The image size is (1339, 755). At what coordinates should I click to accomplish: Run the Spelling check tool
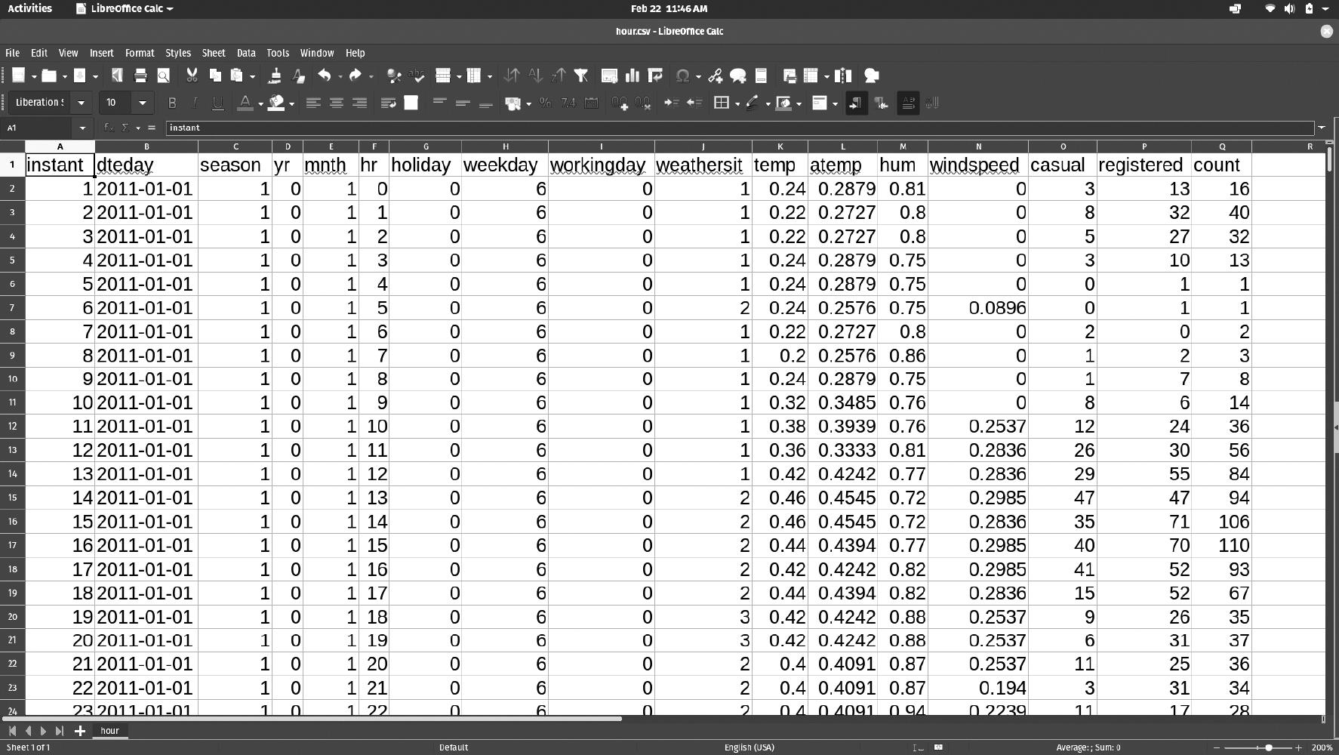point(417,75)
